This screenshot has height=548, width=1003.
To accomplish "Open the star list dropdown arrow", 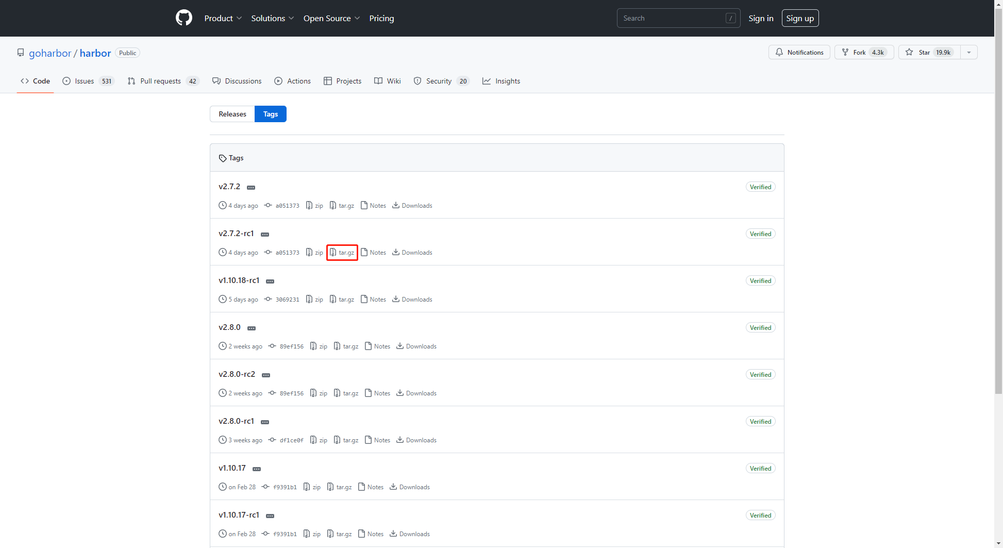I will [x=969, y=52].
